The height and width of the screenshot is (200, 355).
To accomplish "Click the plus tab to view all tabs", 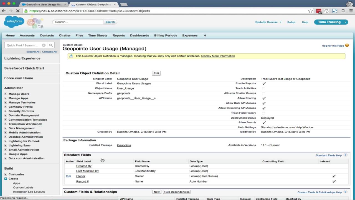I will coord(205,36).
